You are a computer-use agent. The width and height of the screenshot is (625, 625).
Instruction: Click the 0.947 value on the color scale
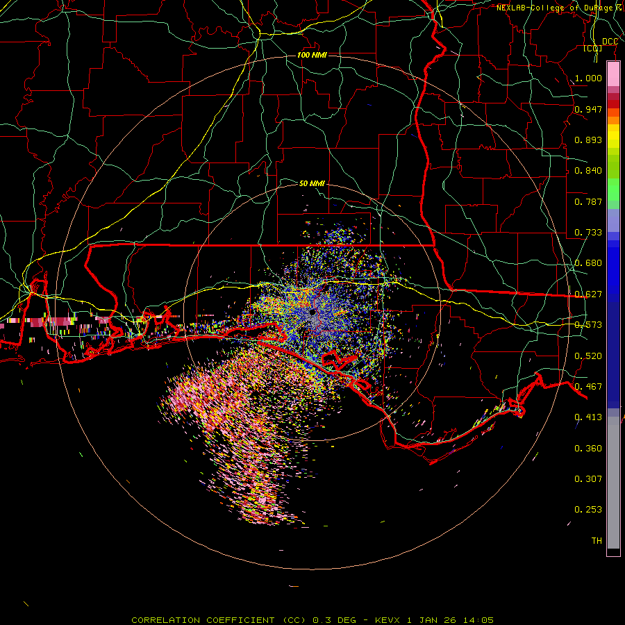tap(588, 109)
